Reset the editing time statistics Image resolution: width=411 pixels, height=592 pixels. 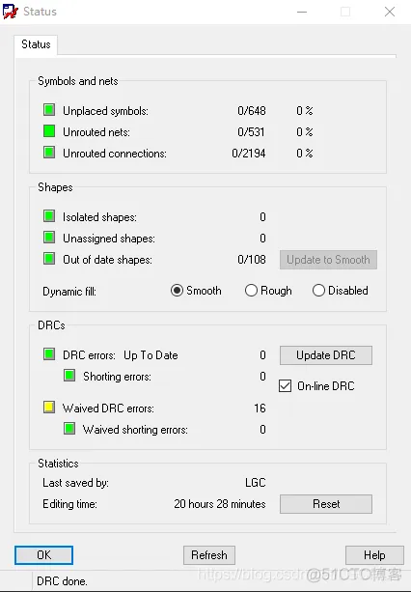pyautogui.click(x=326, y=504)
